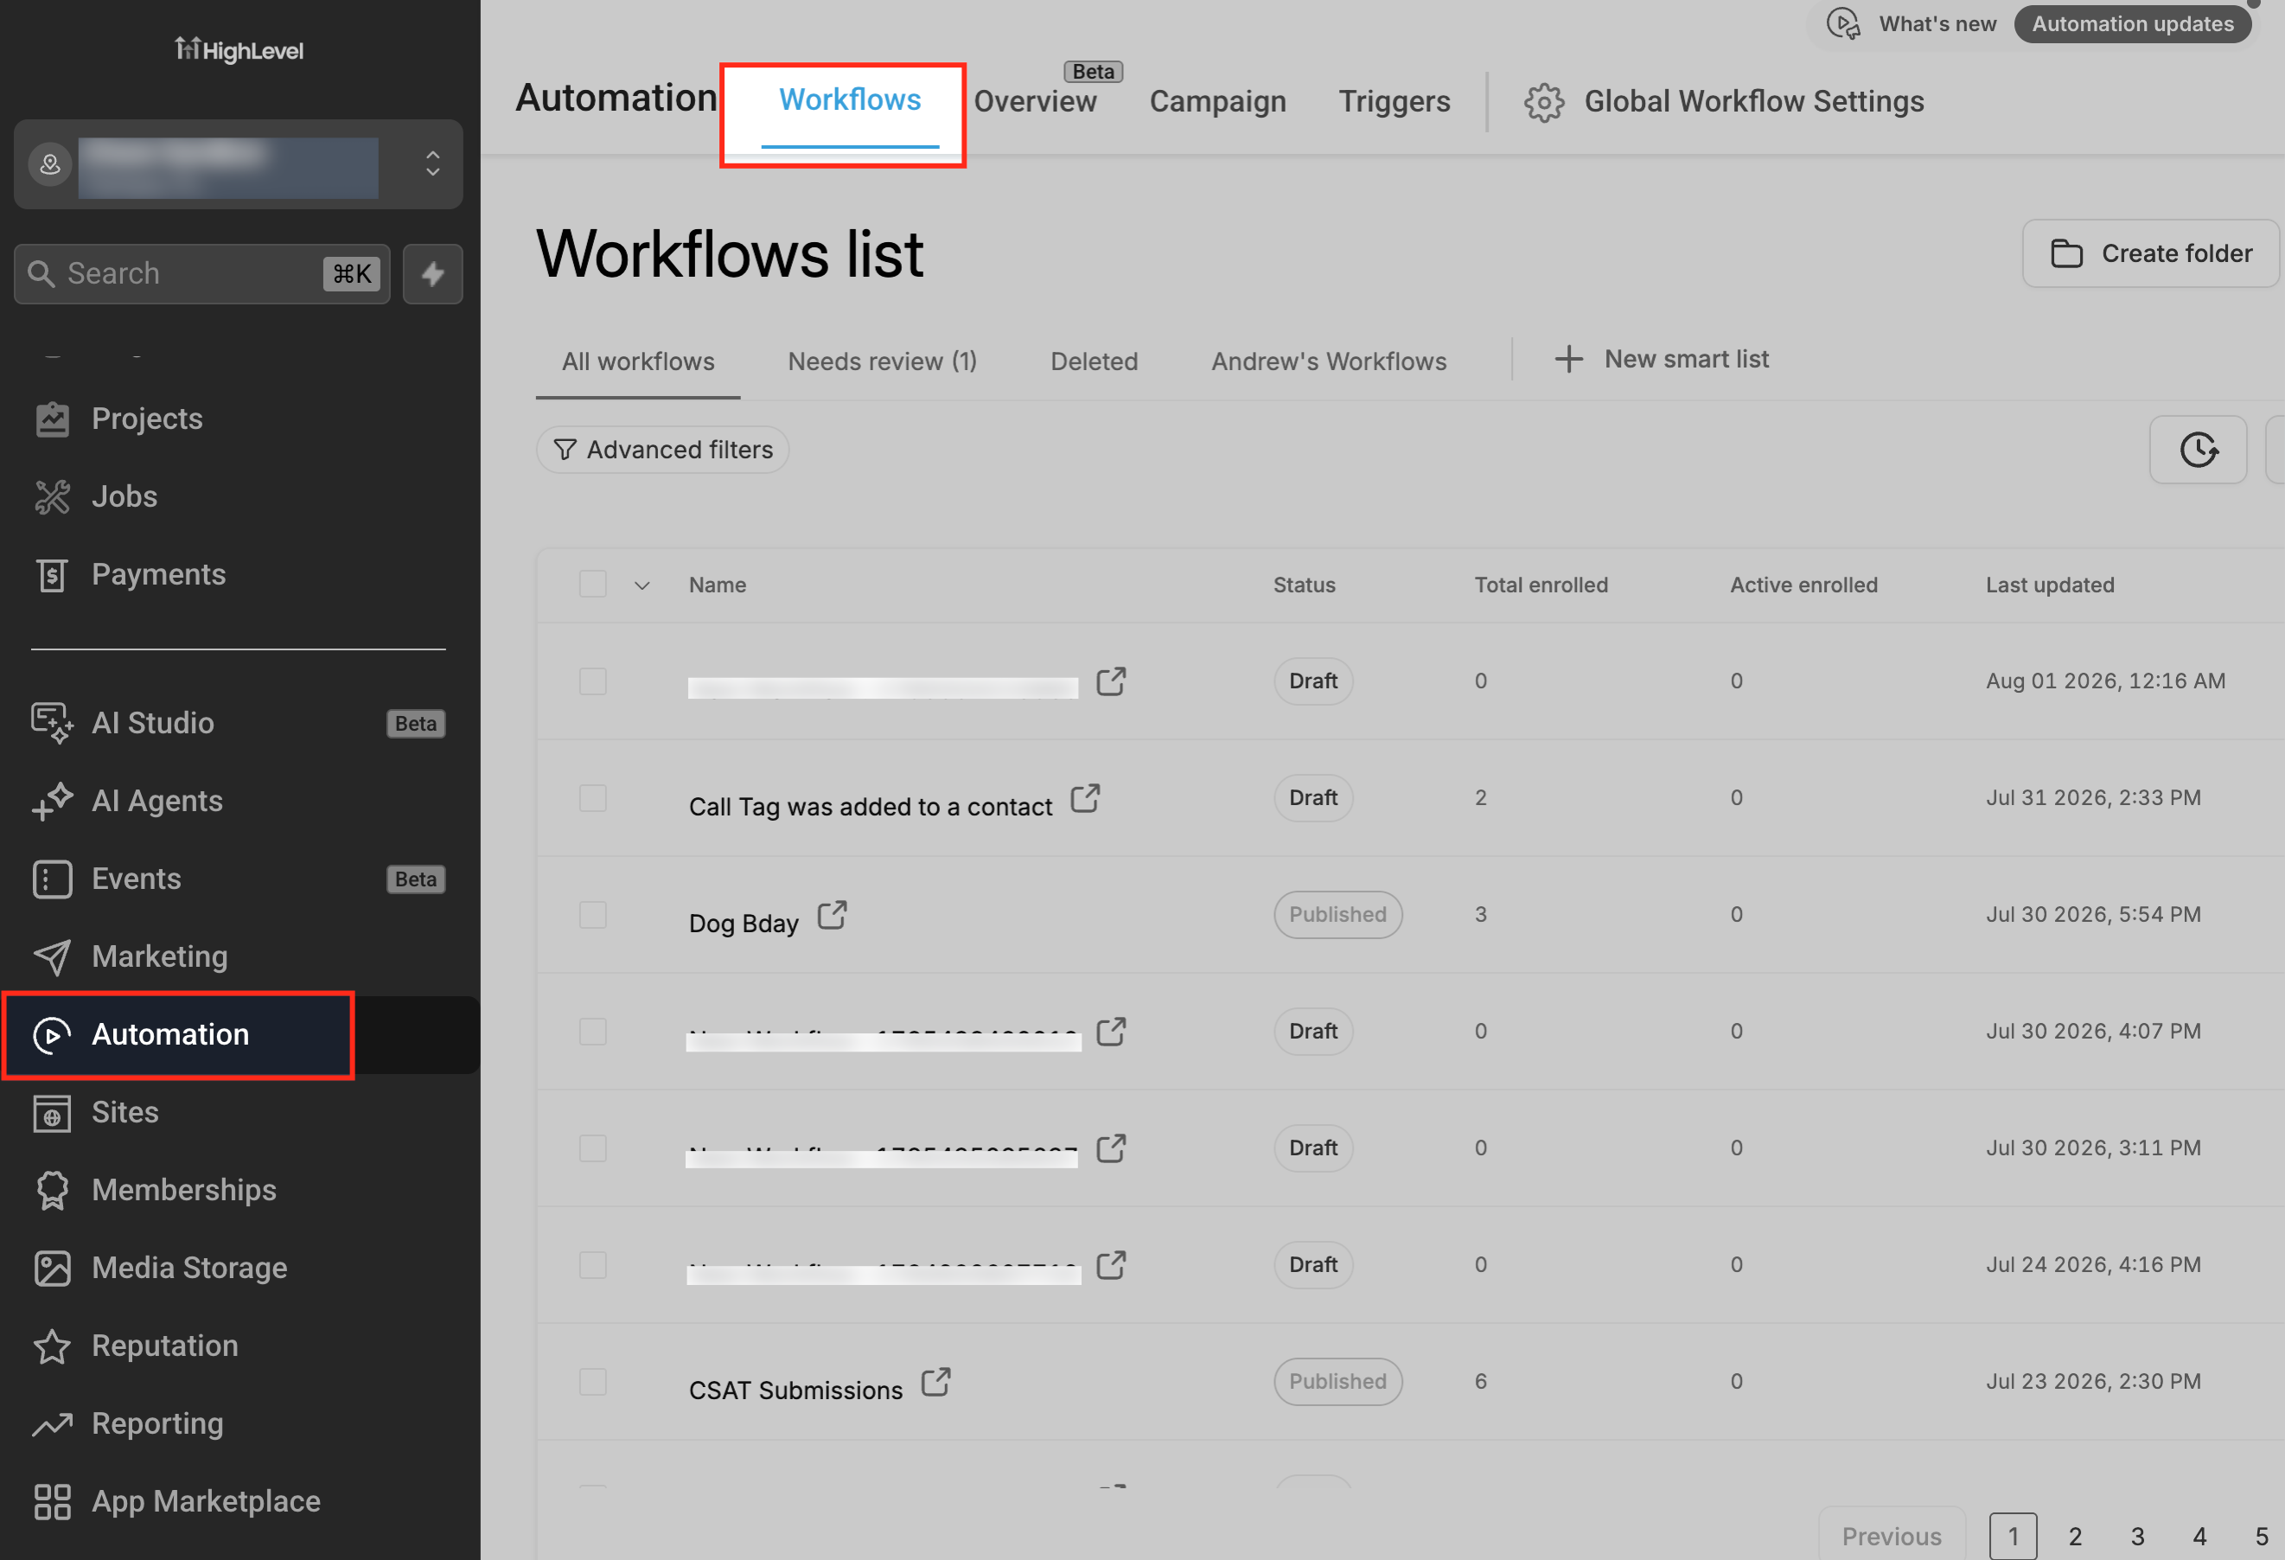Open the CSAT Submissions workflow name

(x=795, y=1391)
